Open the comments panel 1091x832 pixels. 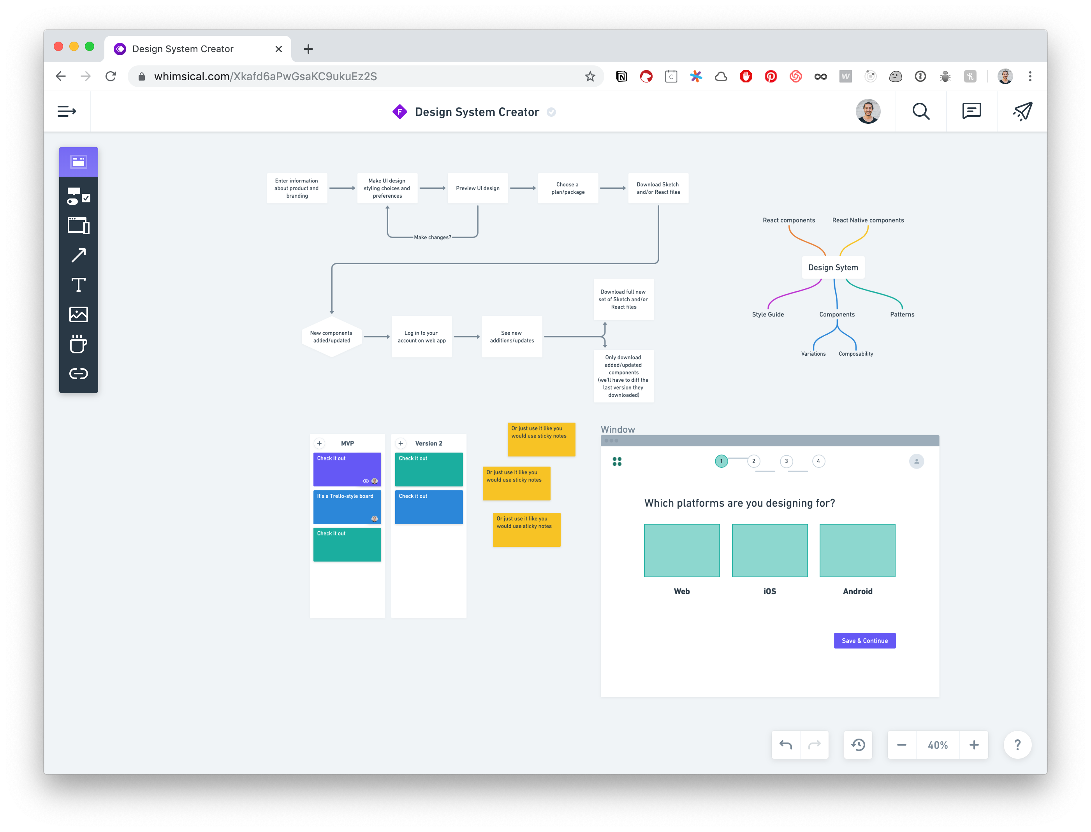pos(971,111)
